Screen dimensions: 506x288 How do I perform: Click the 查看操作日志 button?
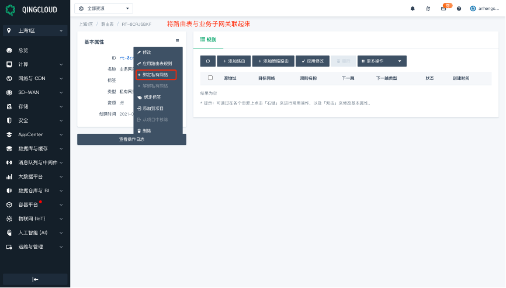click(131, 139)
